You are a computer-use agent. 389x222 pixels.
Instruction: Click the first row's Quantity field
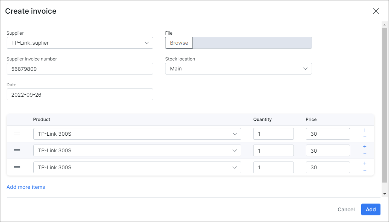click(274, 134)
